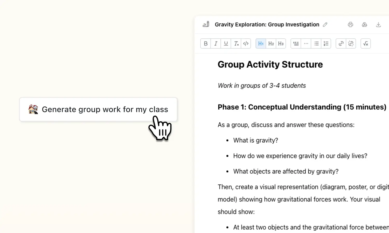Image resolution: width=389 pixels, height=233 pixels.
Task: Deselect the active Heading 1 style
Action: tap(260, 43)
